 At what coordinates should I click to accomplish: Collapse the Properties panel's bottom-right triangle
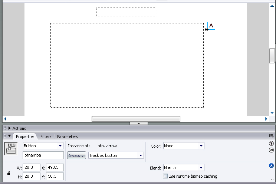point(272,180)
